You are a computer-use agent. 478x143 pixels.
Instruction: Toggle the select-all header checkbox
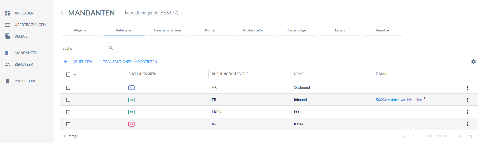(68, 75)
